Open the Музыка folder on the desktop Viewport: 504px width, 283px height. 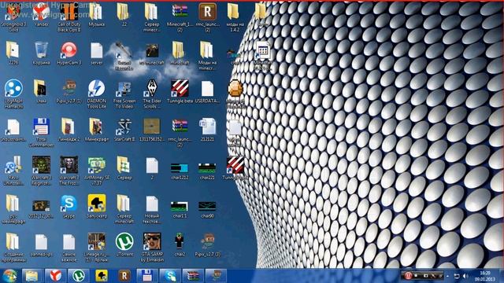click(96, 15)
